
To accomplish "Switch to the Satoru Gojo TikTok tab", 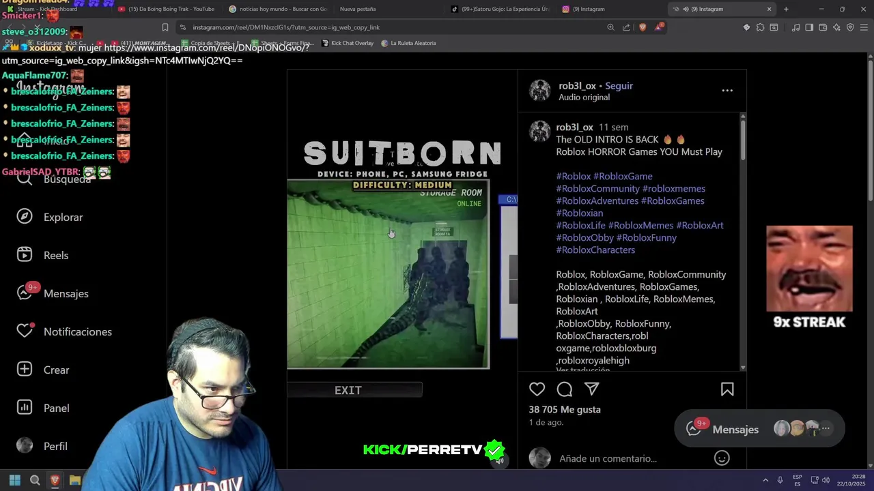I will pos(501,9).
